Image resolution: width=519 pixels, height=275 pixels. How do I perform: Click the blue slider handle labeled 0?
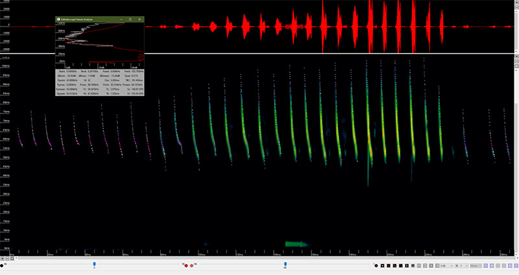[94, 264]
